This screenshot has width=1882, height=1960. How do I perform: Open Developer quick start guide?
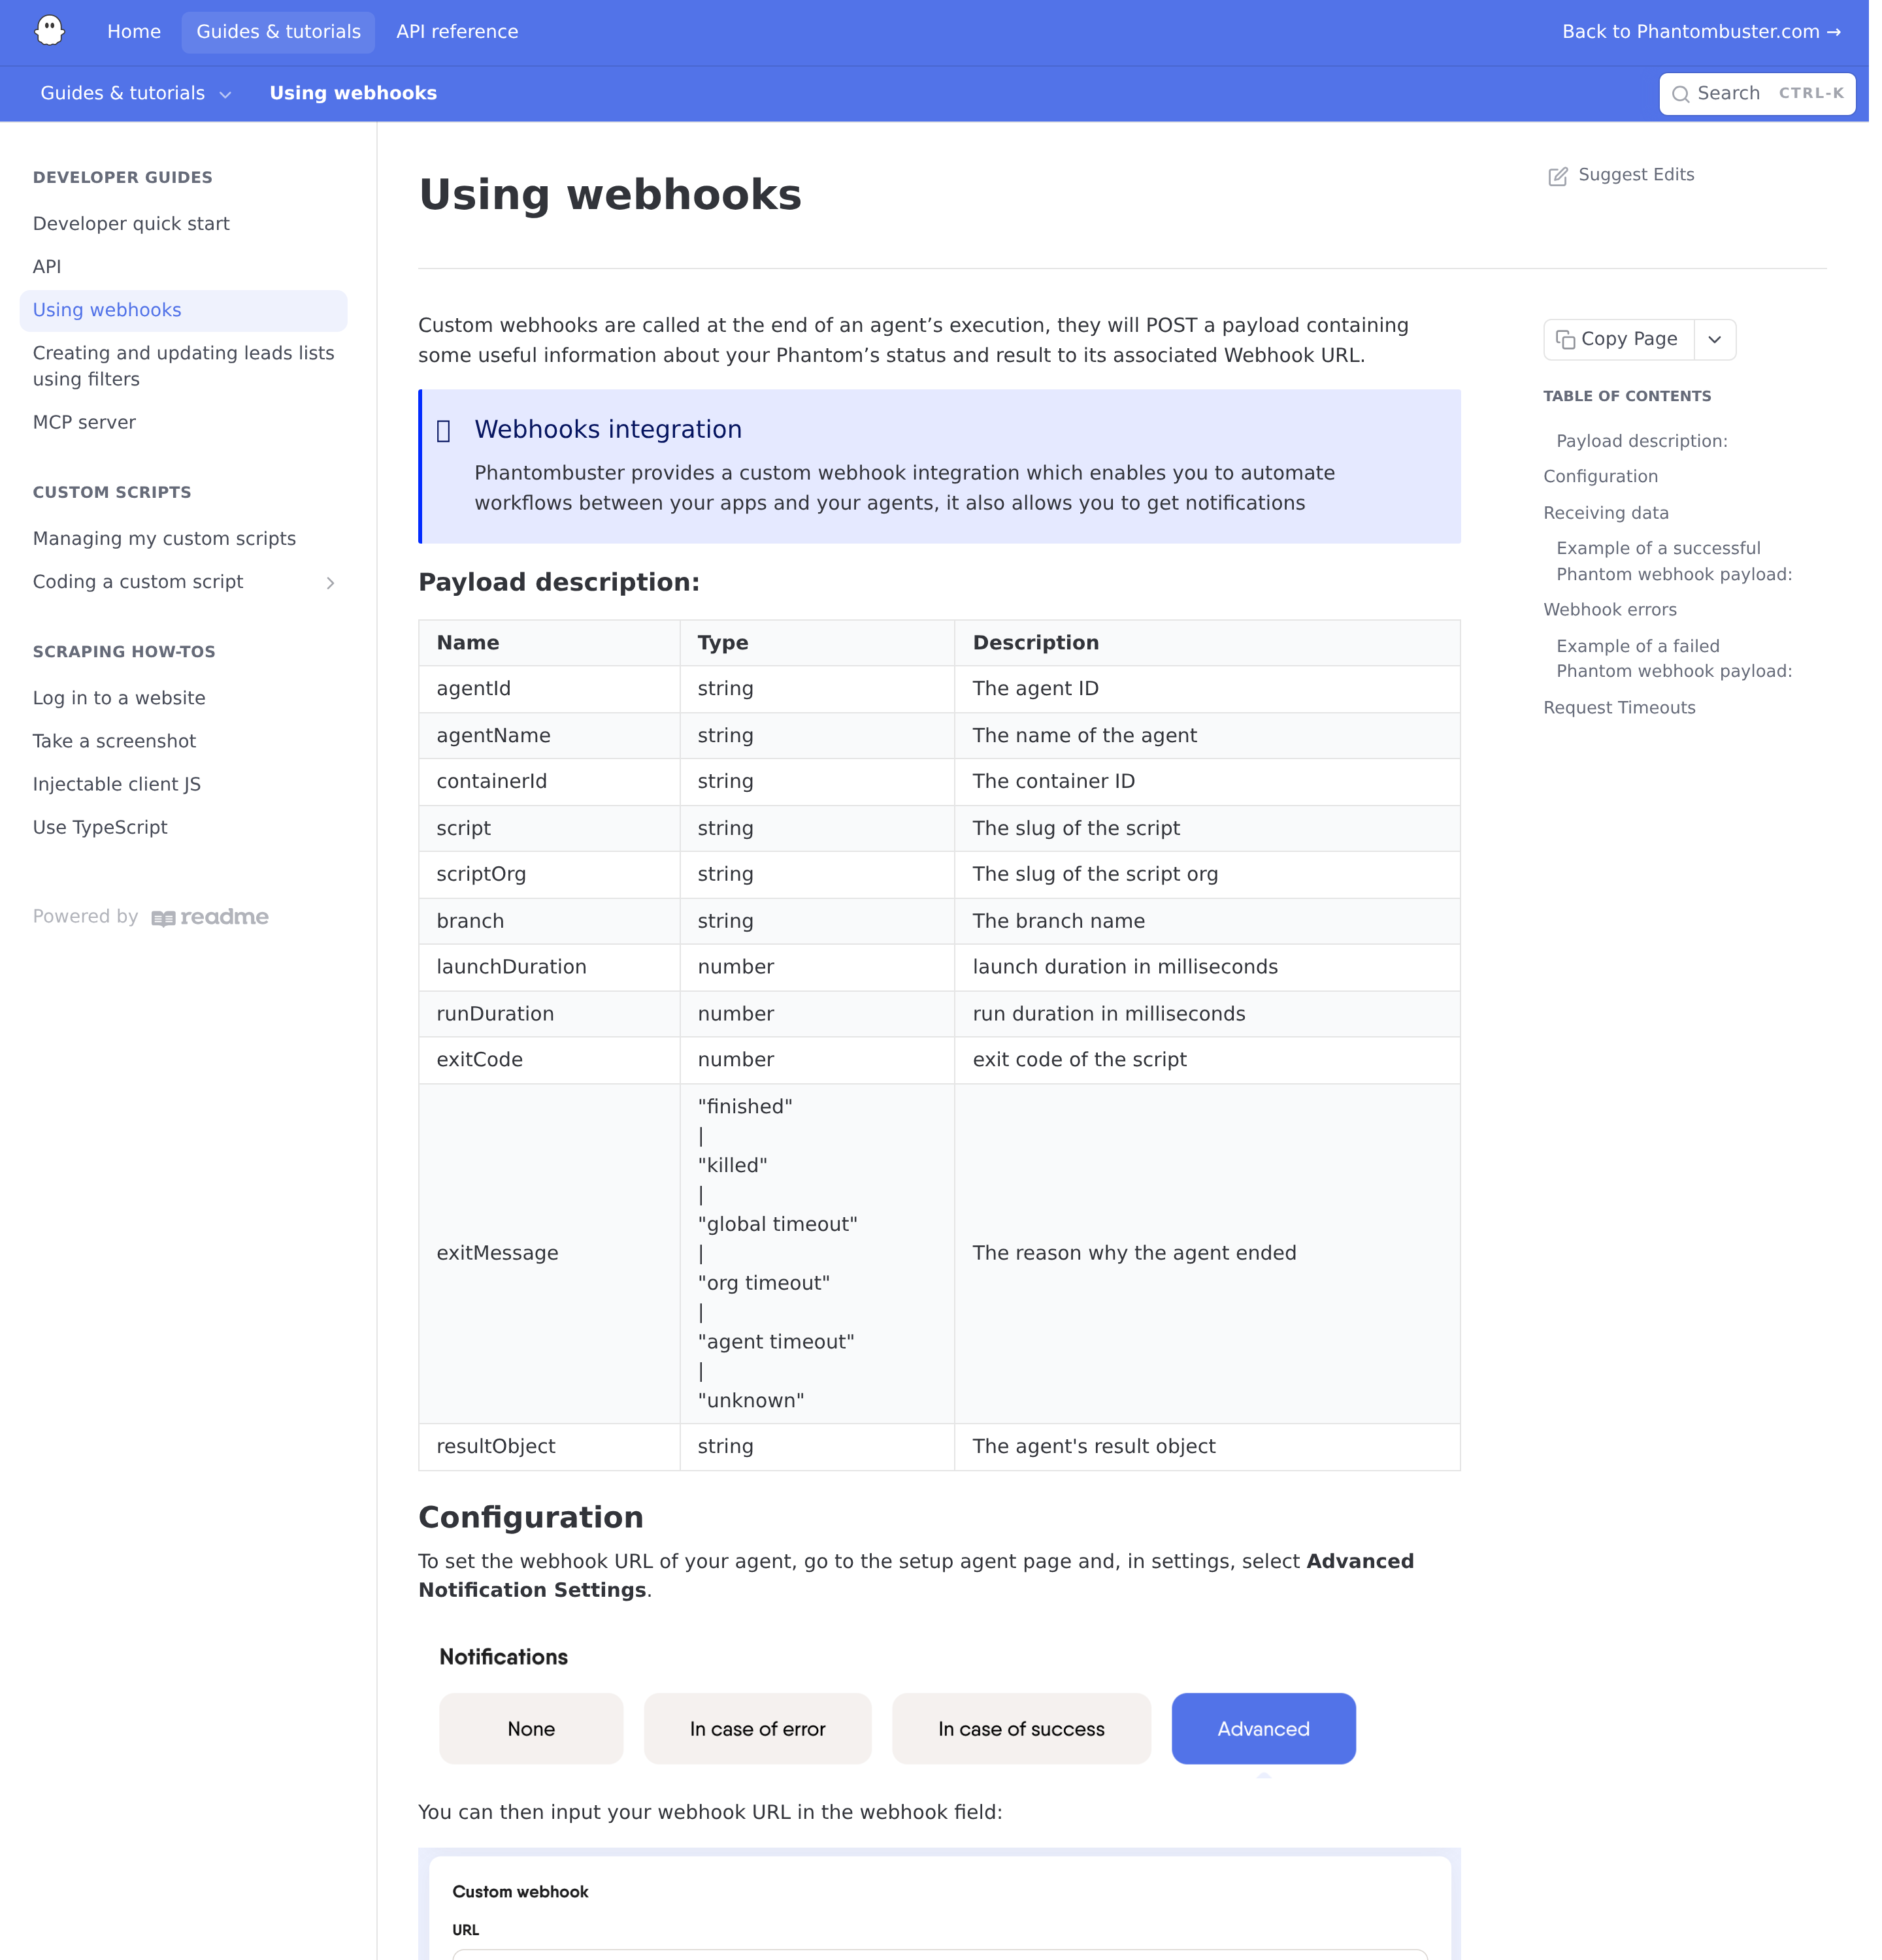click(131, 224)
